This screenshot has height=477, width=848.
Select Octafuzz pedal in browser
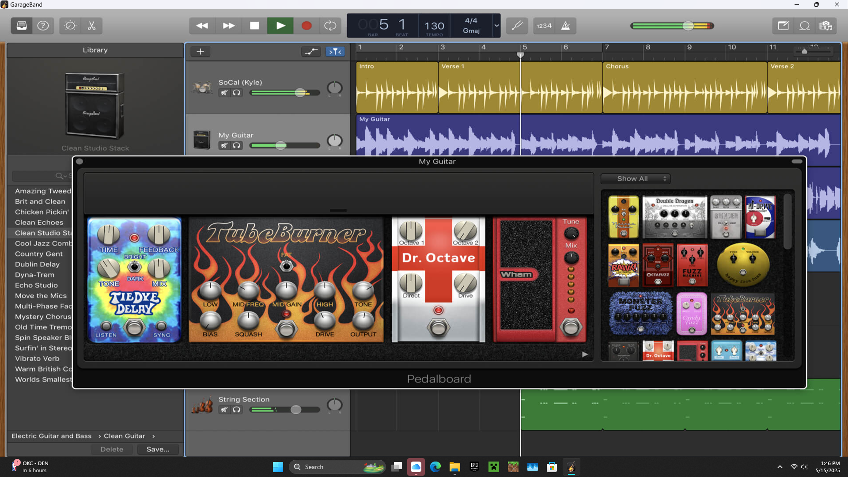(658, 265)
